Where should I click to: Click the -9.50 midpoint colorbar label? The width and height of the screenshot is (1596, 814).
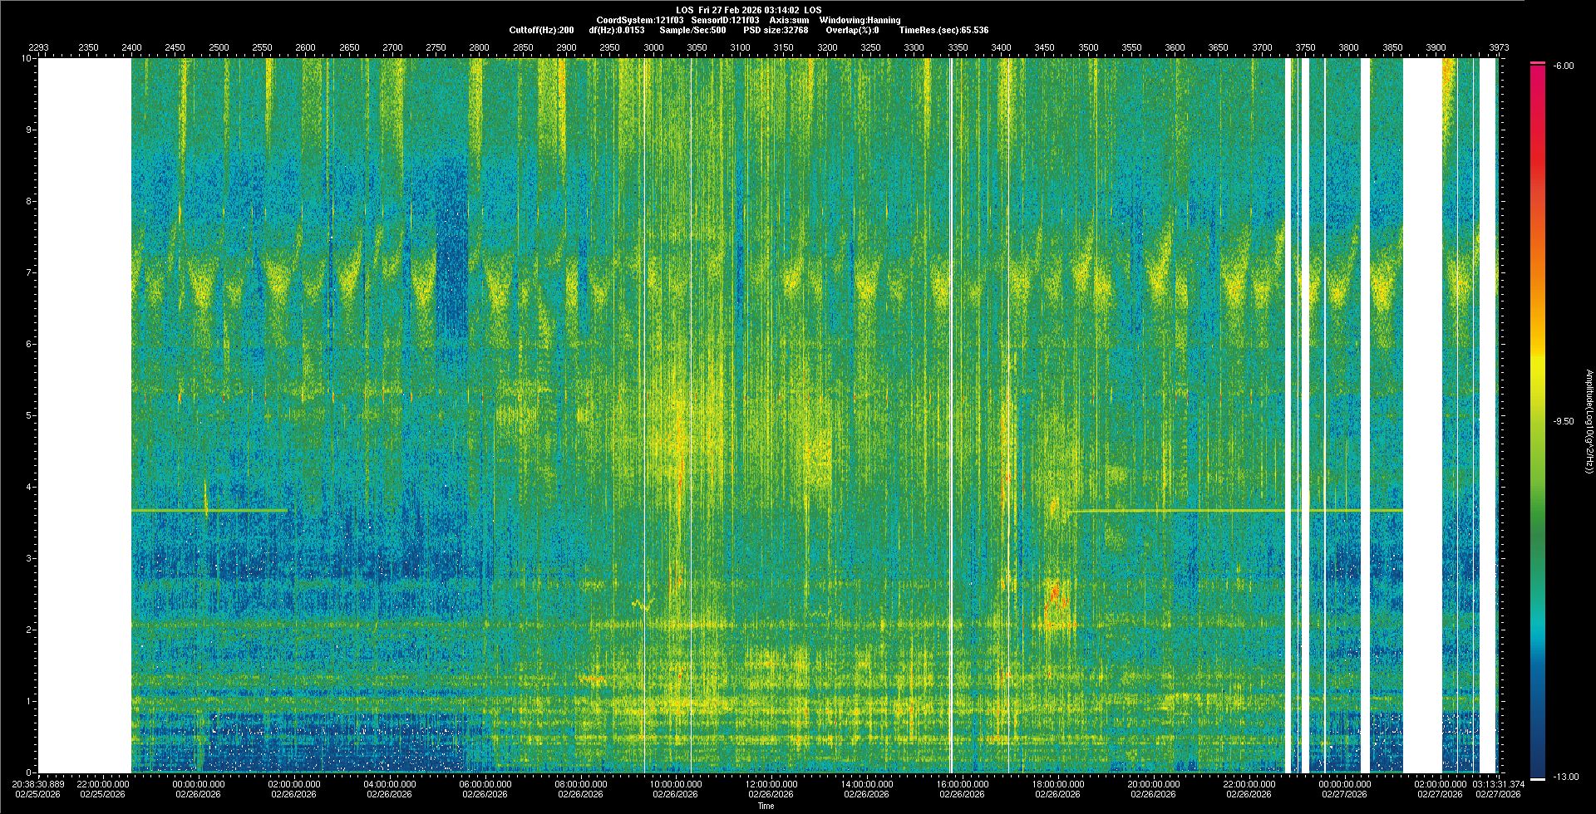(x=1562, y=421)
